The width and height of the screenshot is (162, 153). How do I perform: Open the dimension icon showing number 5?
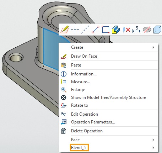point(137,30)
